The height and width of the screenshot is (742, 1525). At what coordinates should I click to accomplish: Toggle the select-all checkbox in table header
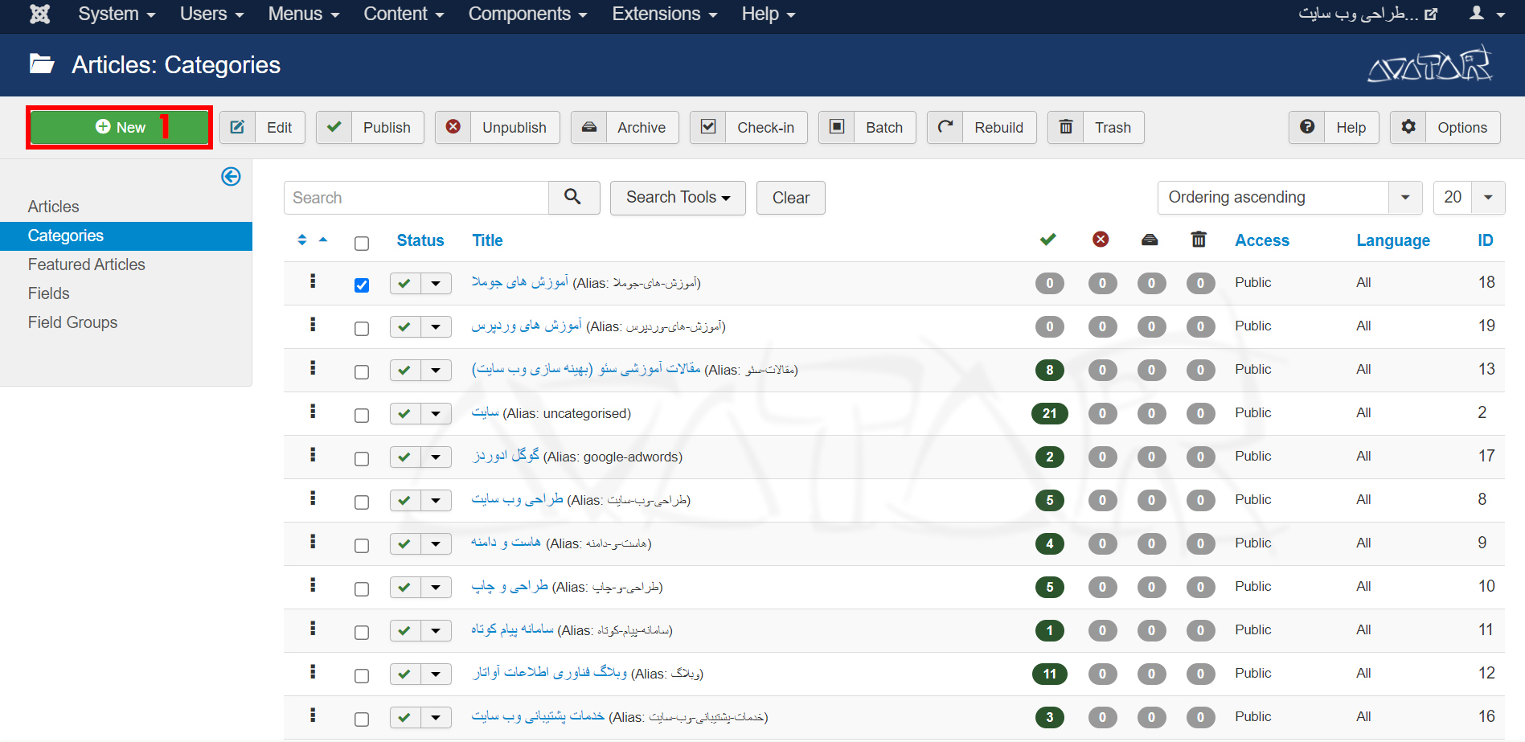(362, 243)
